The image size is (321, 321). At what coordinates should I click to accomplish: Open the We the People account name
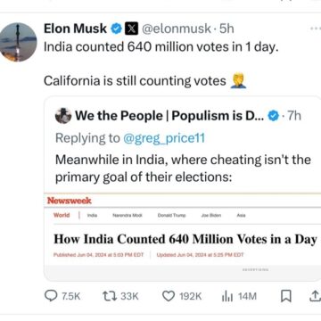pyautogui.click(x=169, y=116)
